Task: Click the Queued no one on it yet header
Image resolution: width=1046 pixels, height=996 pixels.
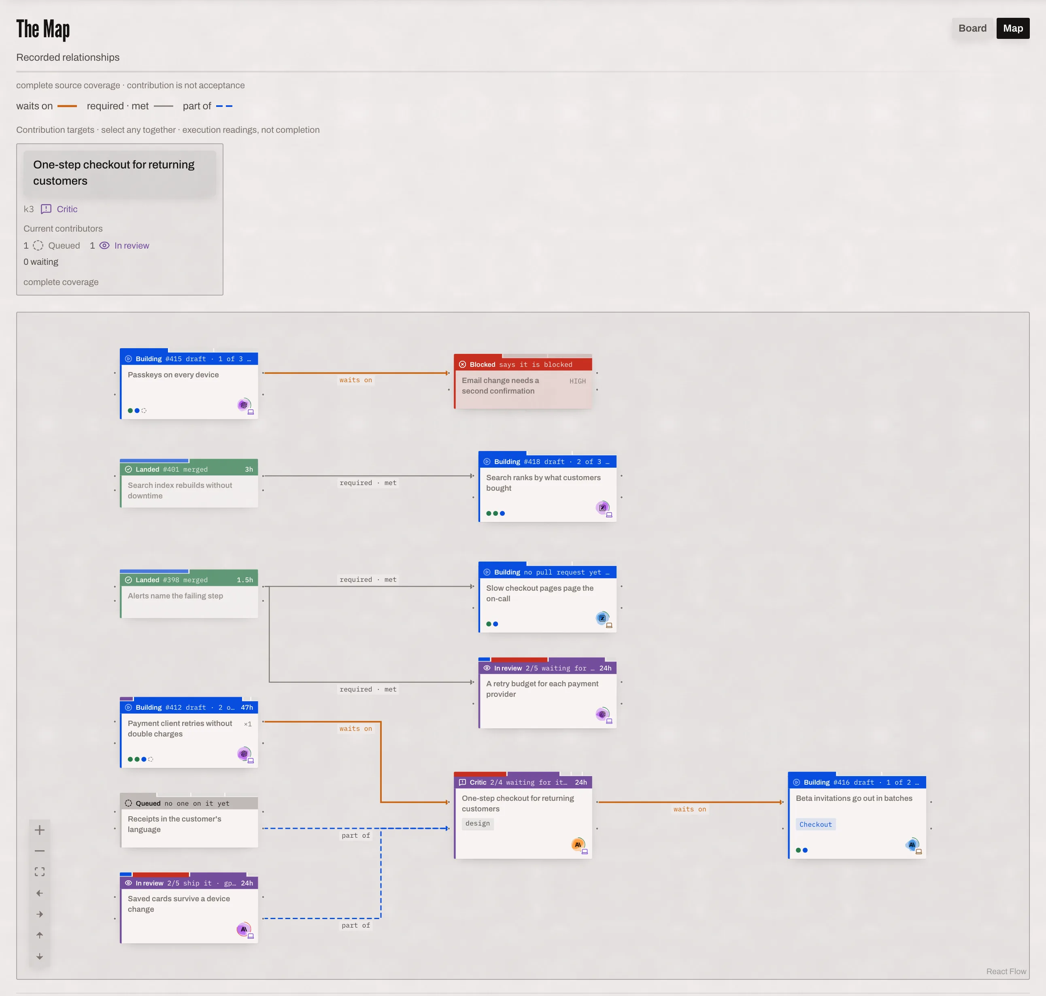Action: pos(189,803)
